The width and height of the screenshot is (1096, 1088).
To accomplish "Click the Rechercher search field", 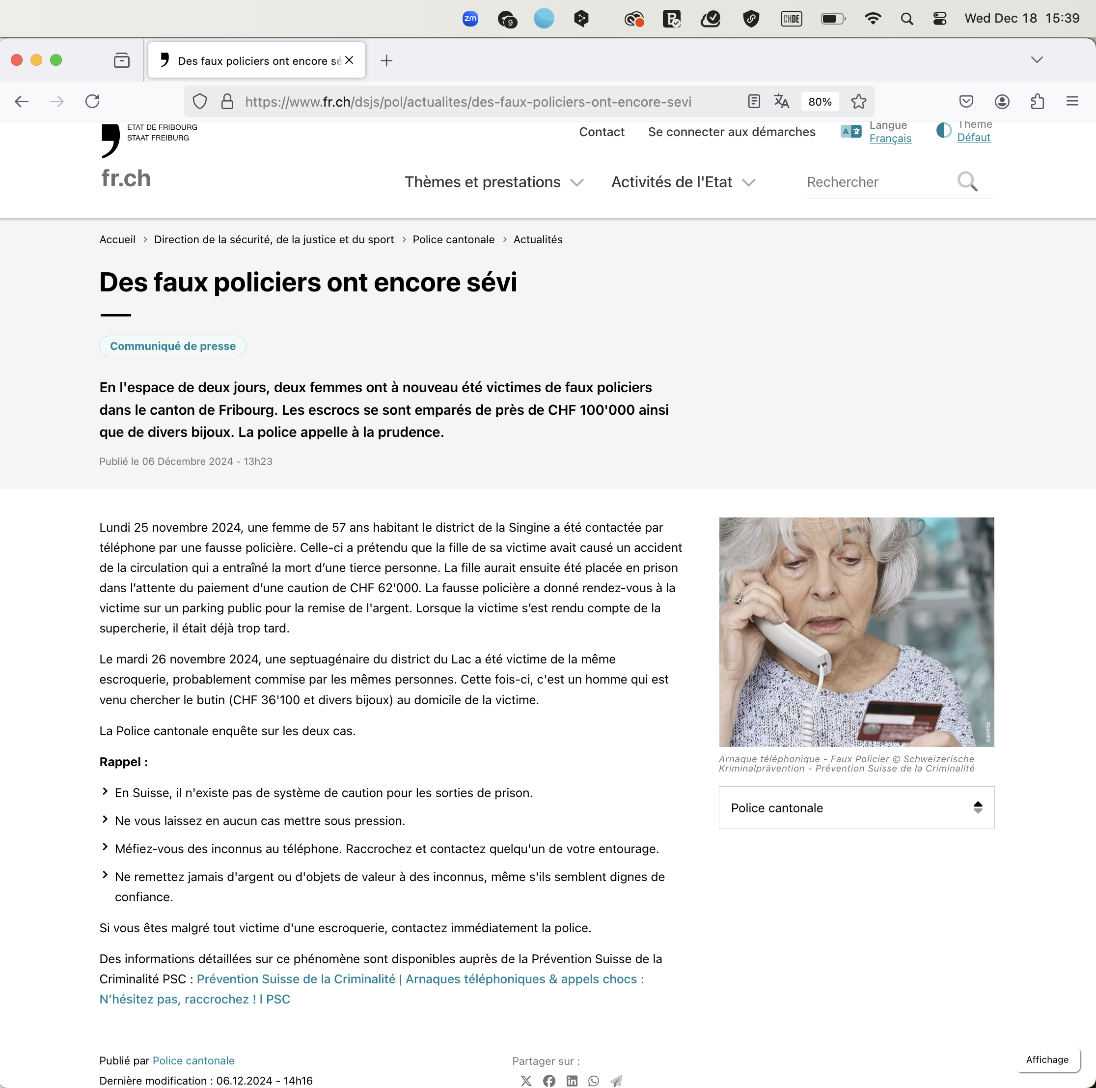I will pos(879,182).
